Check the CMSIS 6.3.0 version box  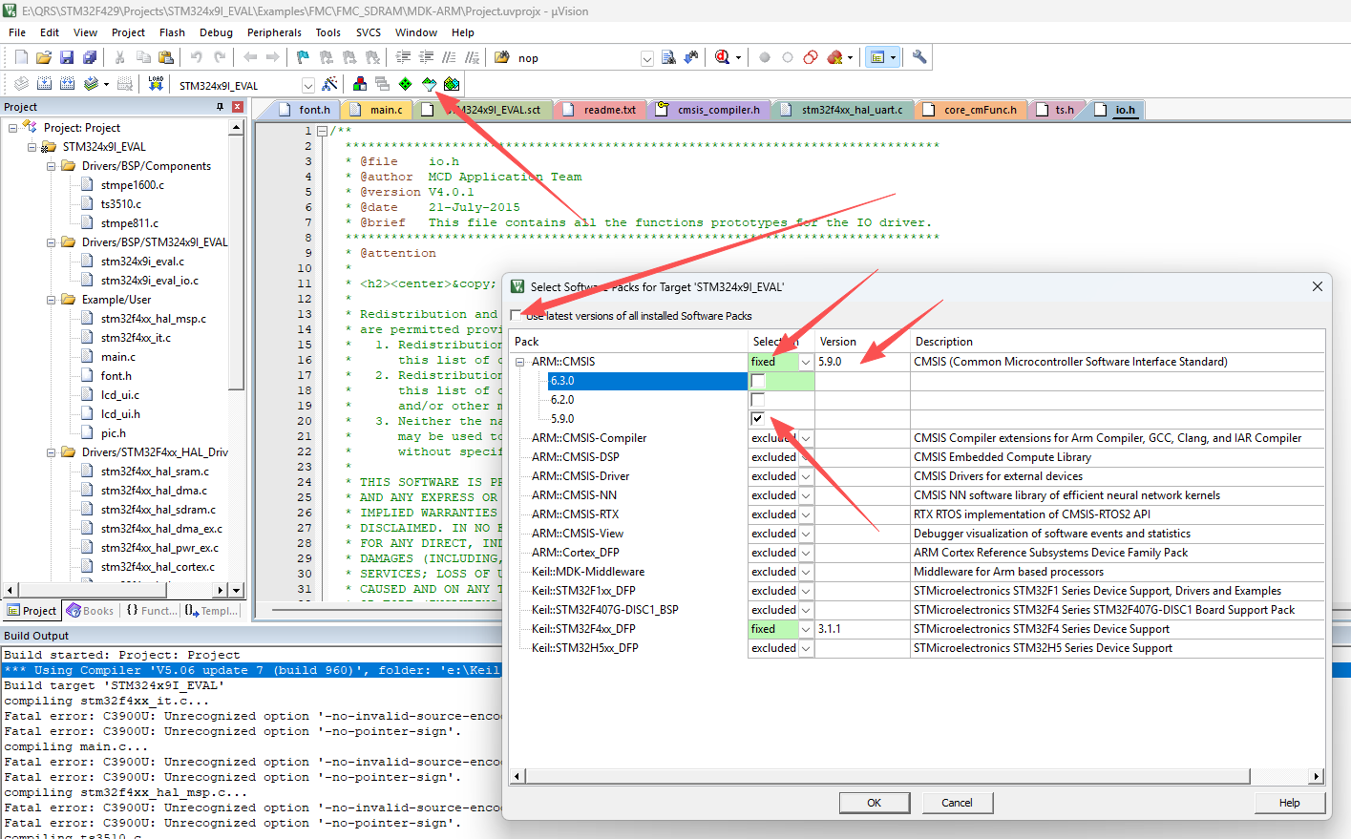point(757,381)
